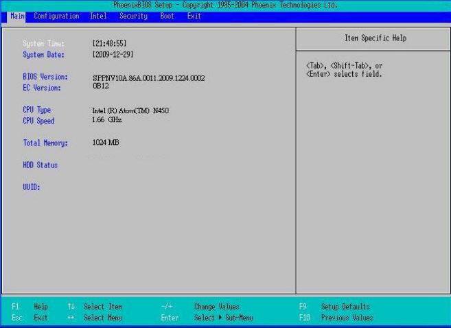
Task: Select the System Time value field
Action: [109, 43]
